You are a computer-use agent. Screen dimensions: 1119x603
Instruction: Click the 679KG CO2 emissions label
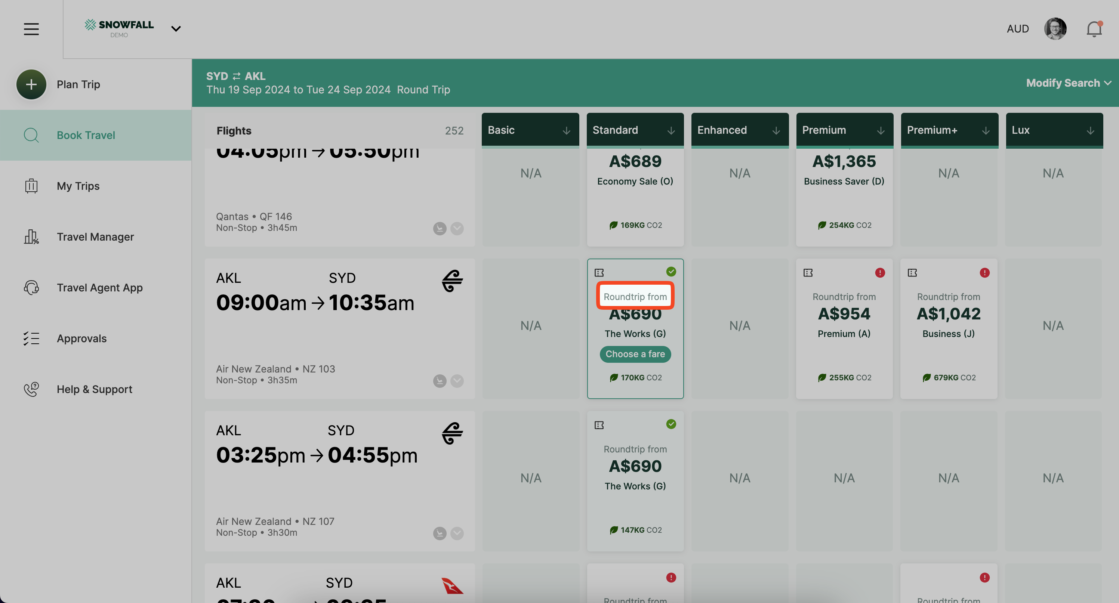949,378
